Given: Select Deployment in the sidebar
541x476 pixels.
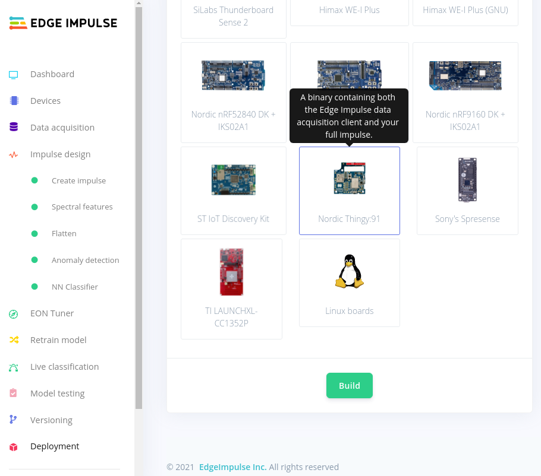Looking at the screenshot, I should [x=55, y=446].
